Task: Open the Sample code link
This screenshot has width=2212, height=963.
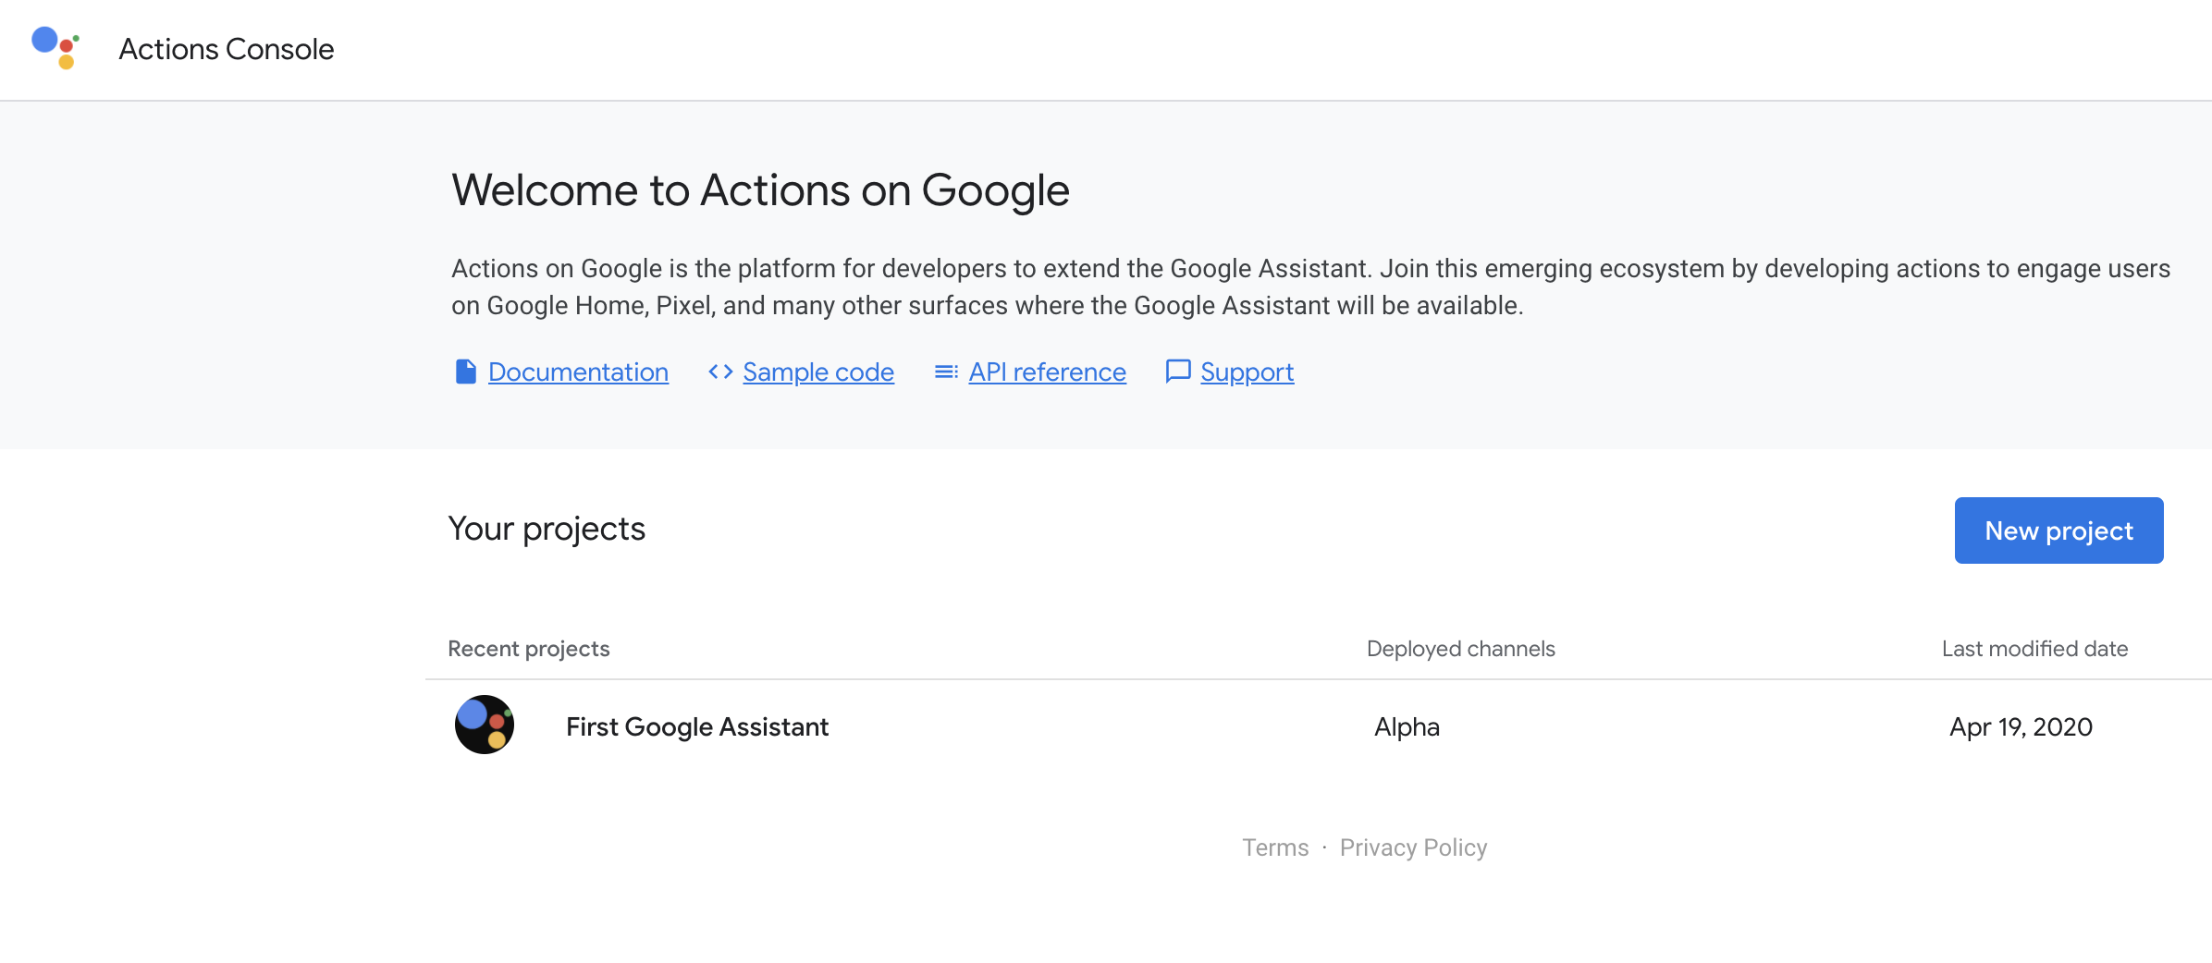Action: [818, 372]
